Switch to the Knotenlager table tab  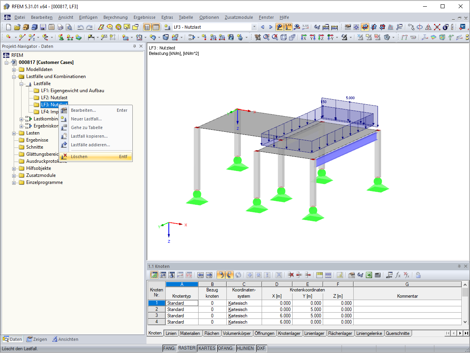pos(289,333)
